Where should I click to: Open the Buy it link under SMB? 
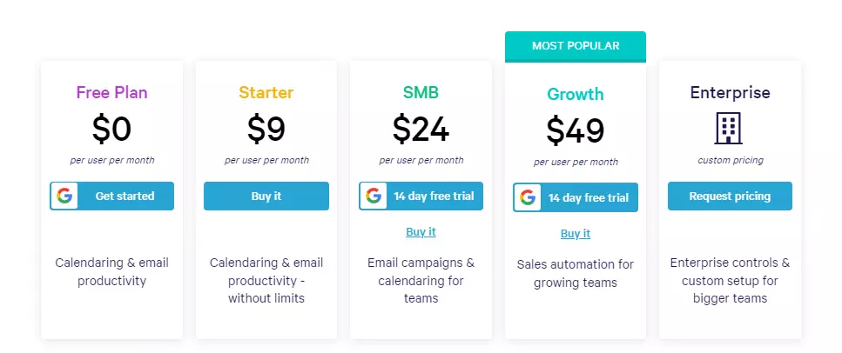pos(421,232)
